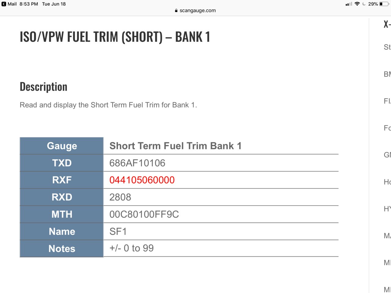This screenshot has height=293, width=391.
Task: Tap the Do Not Disturb moon icon
Action: [x=364, y=4]
